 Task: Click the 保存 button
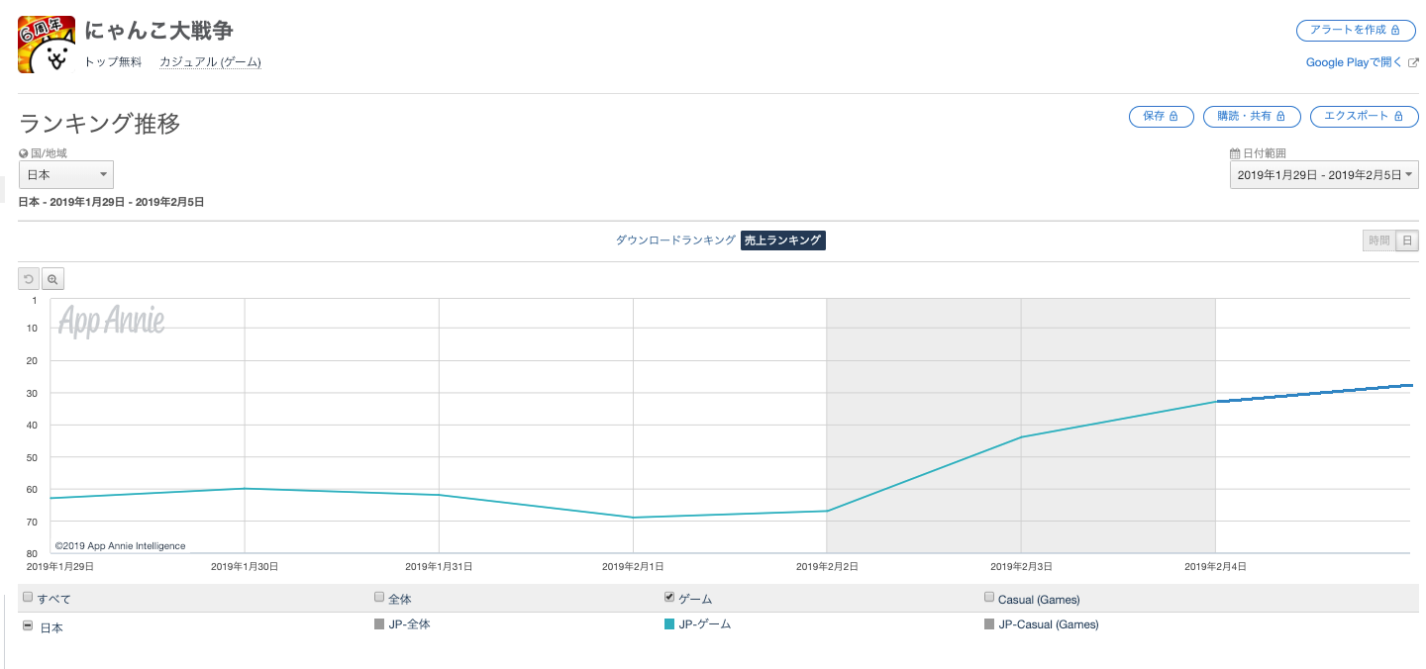1162,116
